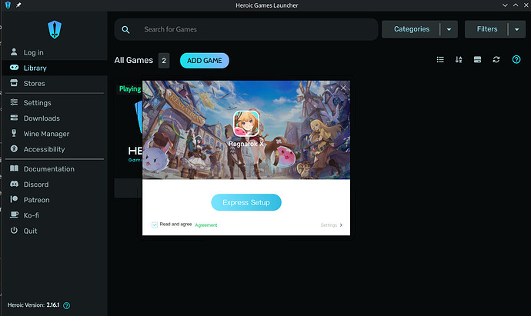Screen dimensions: 531x316
Task: Toggle the Read and agree checkbox
Action: pos(155,225)
